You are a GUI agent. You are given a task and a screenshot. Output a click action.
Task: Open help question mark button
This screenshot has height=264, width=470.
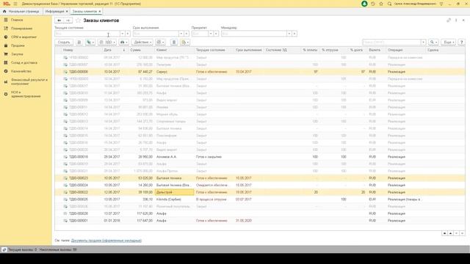(462, 43)
